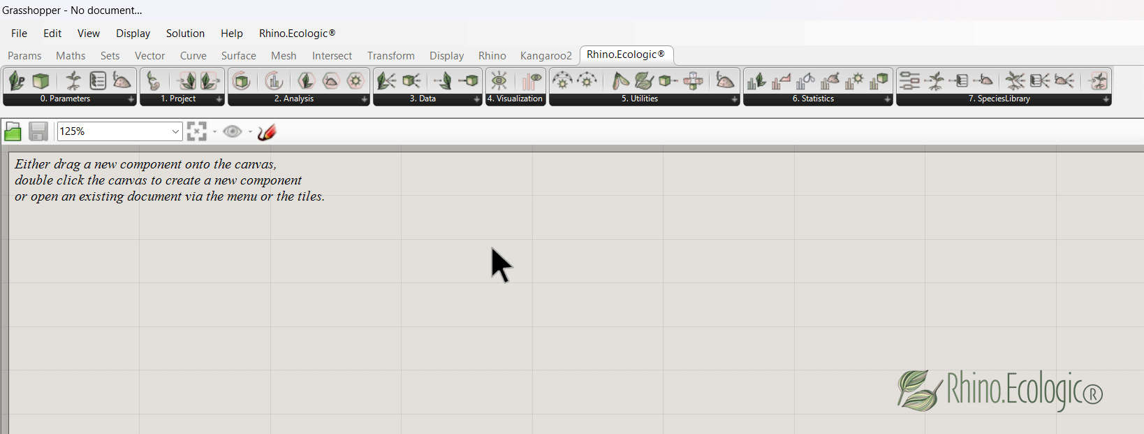
Task: Toggle preview with the eye icon
Action: point(233,131)
